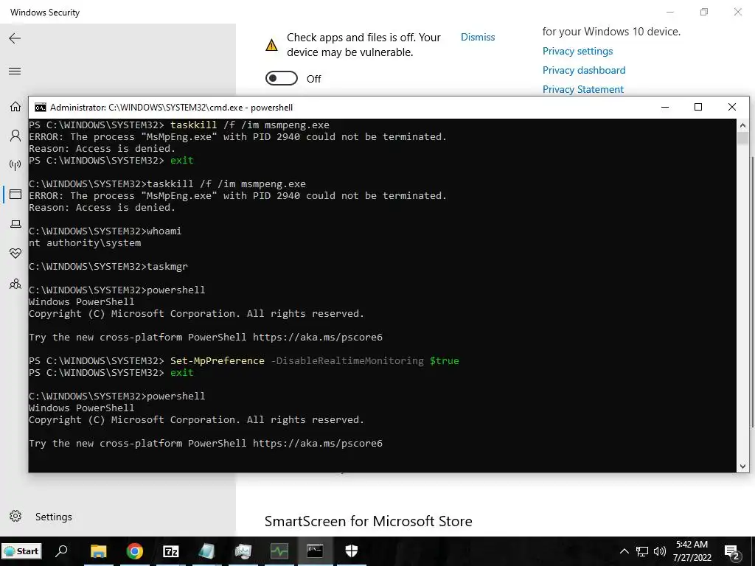Open Family options sidebar icon
The width and height of the screenshot is (755, 566).
15,284
